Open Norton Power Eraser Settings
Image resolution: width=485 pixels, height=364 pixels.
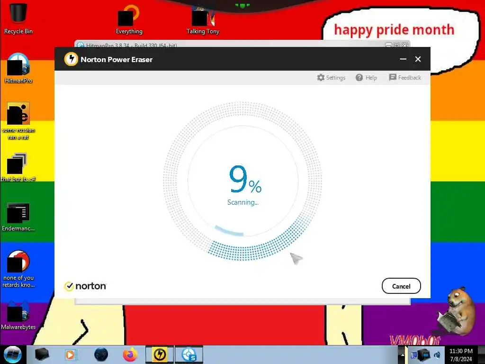click(331, 77)
